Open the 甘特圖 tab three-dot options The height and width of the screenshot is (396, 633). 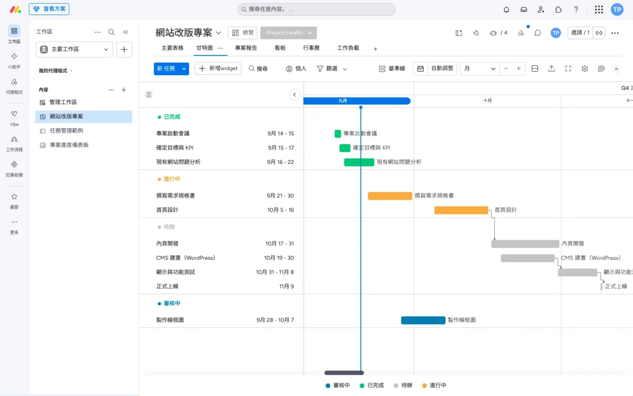(x=221, y=48)
